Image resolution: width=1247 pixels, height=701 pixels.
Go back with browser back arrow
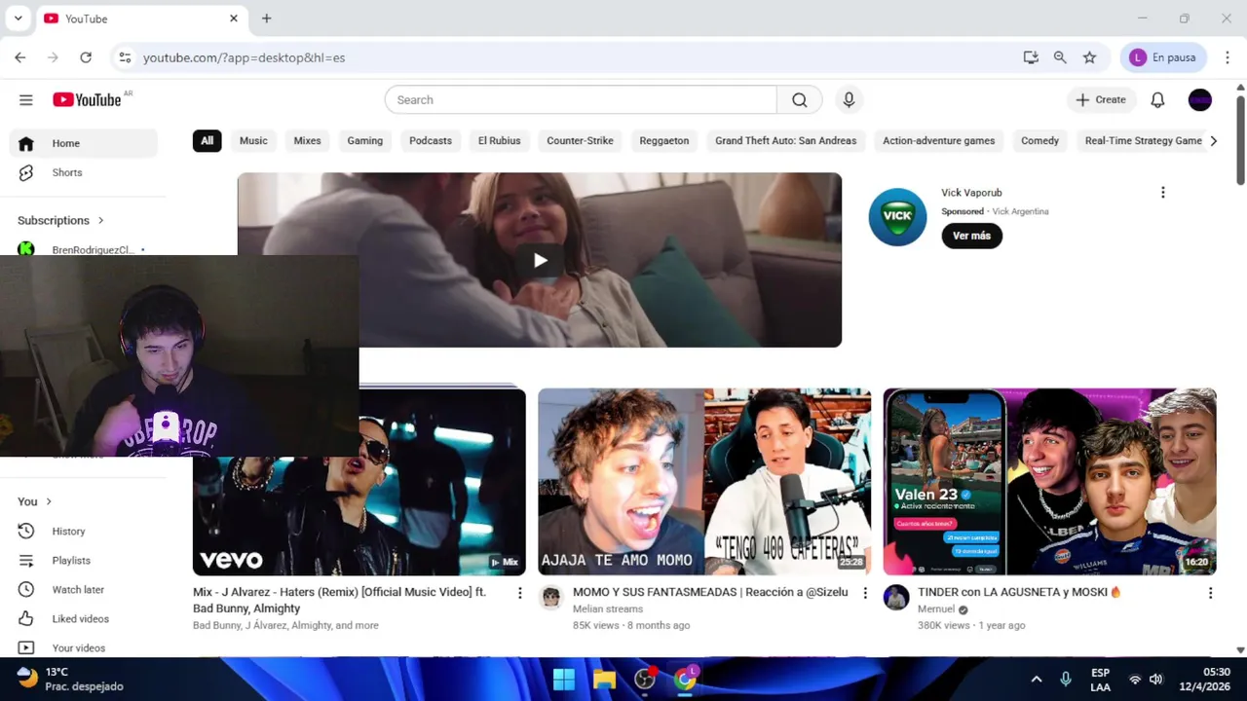[x=20, y=57]
